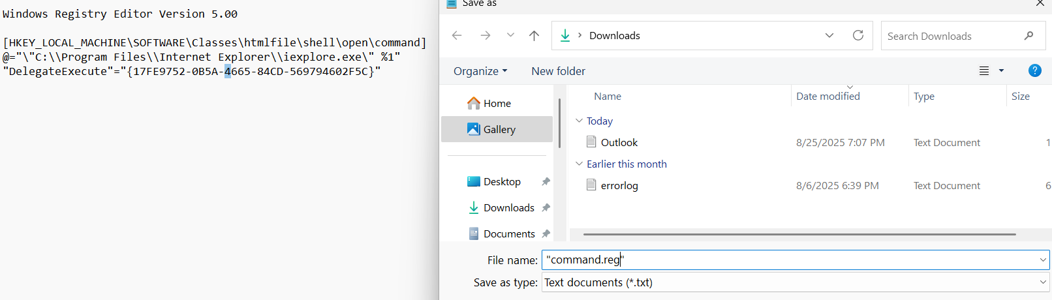Sort files by the Size column
This screenshot has height=300, width=1052.
pyautogui.click(x=1021, y=96)
